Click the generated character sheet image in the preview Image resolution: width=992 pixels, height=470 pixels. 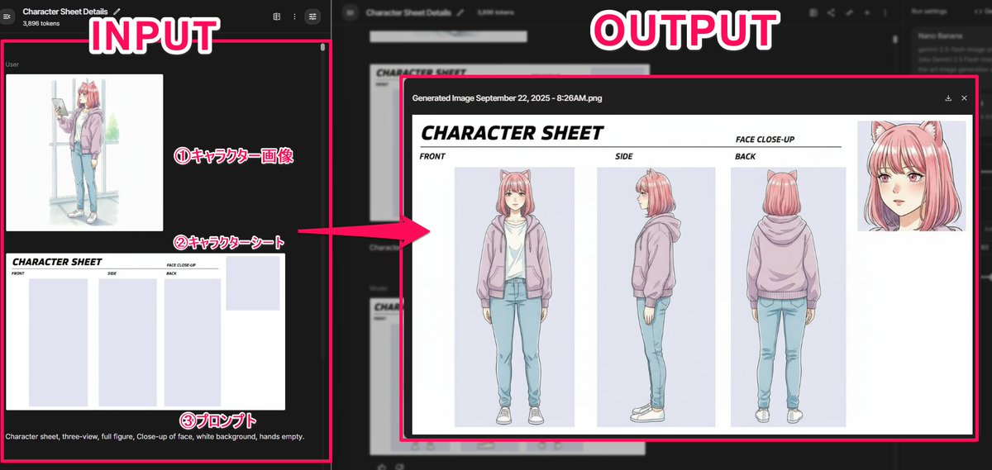[x=692, y=274]
